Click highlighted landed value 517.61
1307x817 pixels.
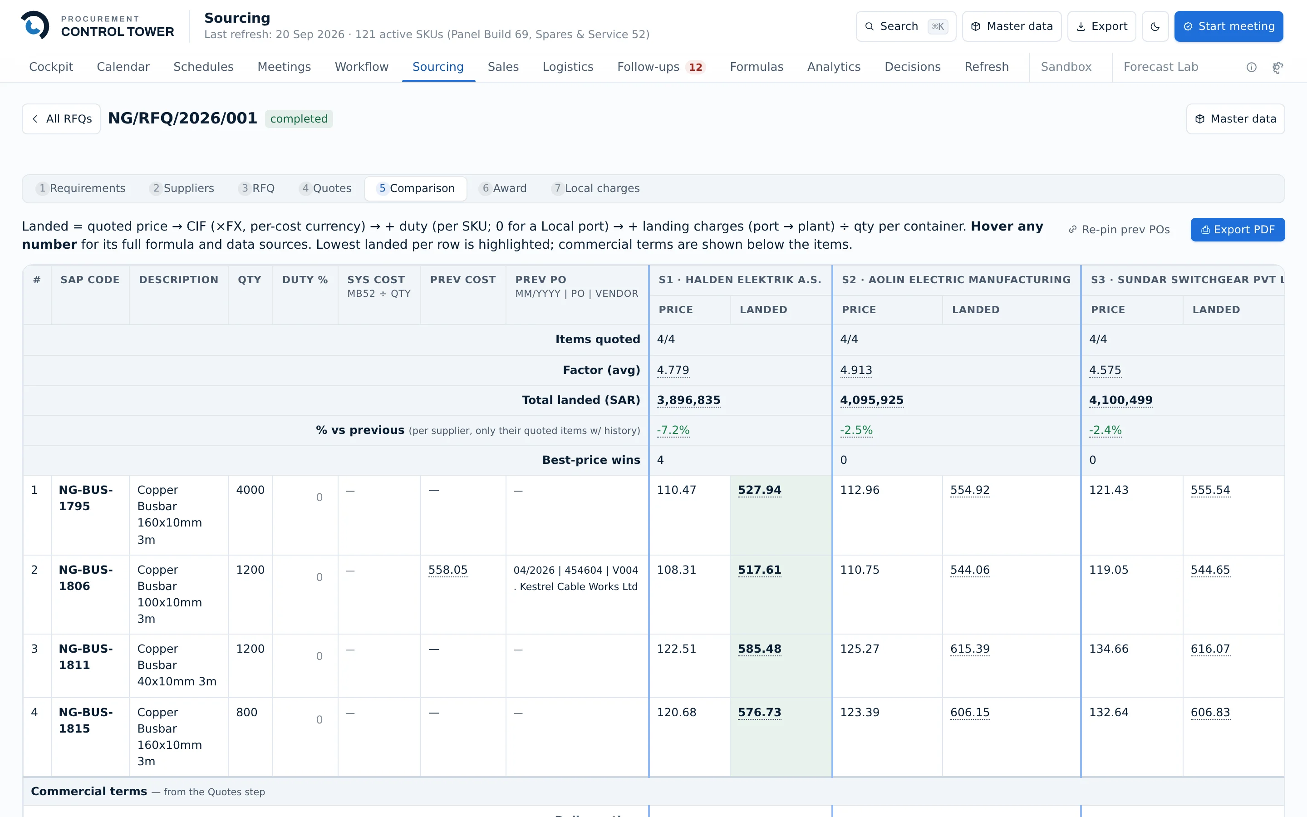759,570
